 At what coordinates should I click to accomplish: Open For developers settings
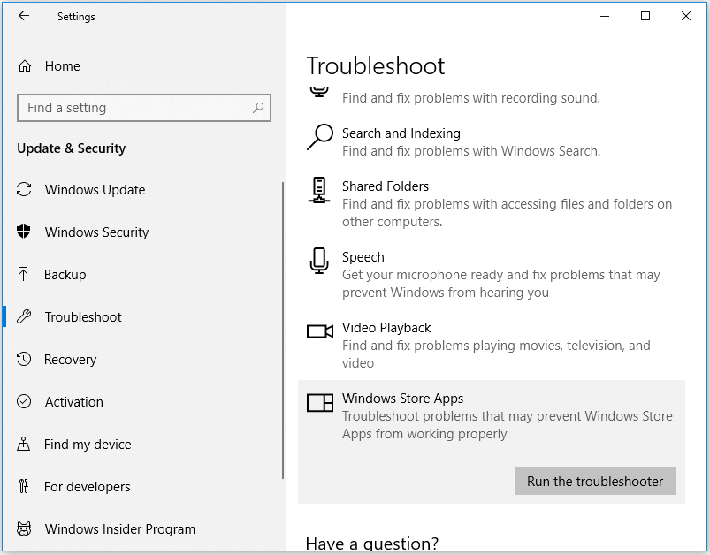click(87, 487)
